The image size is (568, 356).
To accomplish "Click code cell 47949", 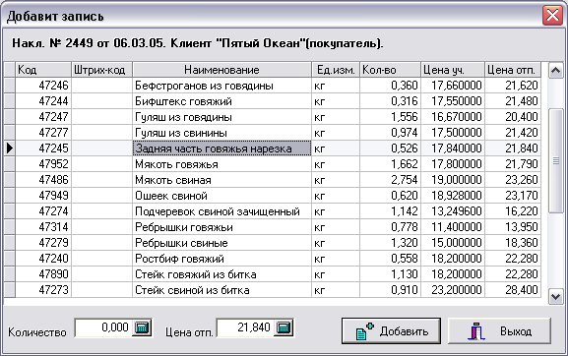I will click(43, 196).
